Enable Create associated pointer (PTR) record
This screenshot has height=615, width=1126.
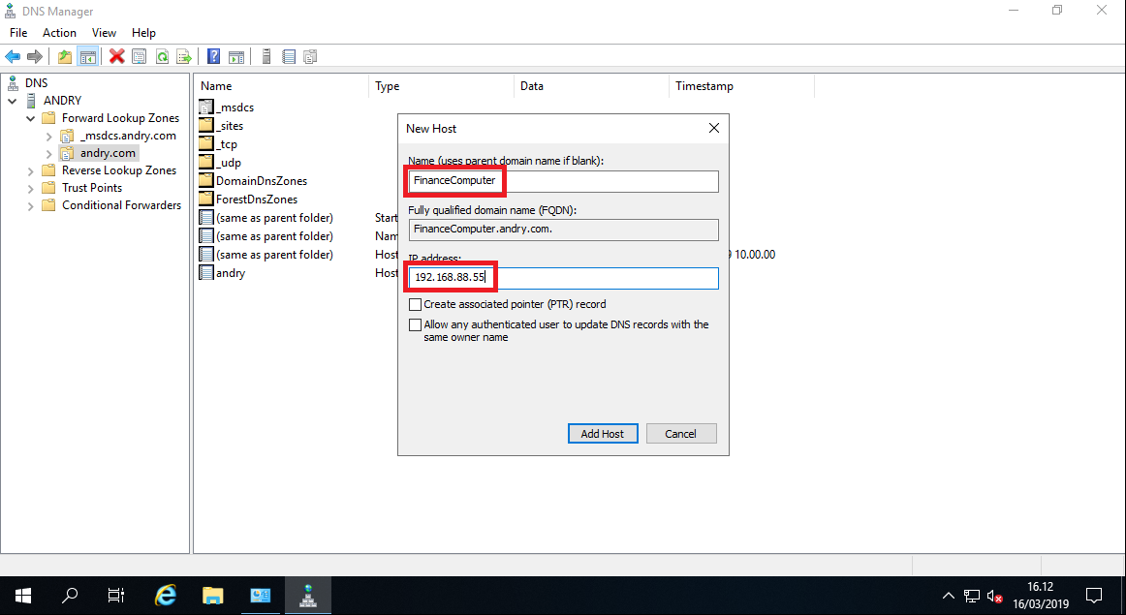point(416,303)
